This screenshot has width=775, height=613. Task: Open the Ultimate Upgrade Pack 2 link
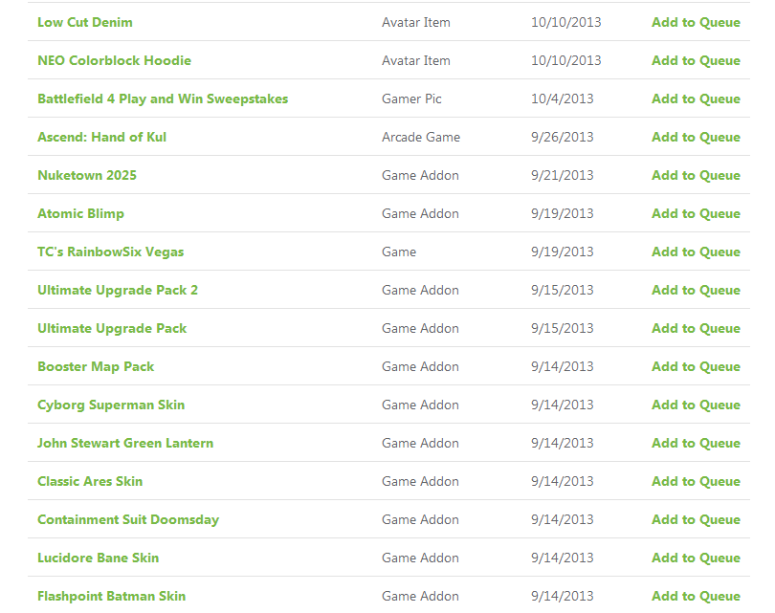[x=118, y=290]
